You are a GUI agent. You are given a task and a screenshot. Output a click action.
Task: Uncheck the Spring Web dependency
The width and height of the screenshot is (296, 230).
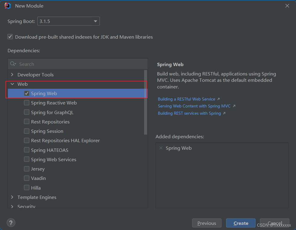pyautogui.click(x=27, y=93)
